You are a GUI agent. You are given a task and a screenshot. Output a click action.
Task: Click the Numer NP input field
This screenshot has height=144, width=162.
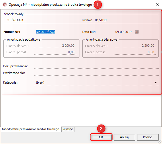click(55, 32)
